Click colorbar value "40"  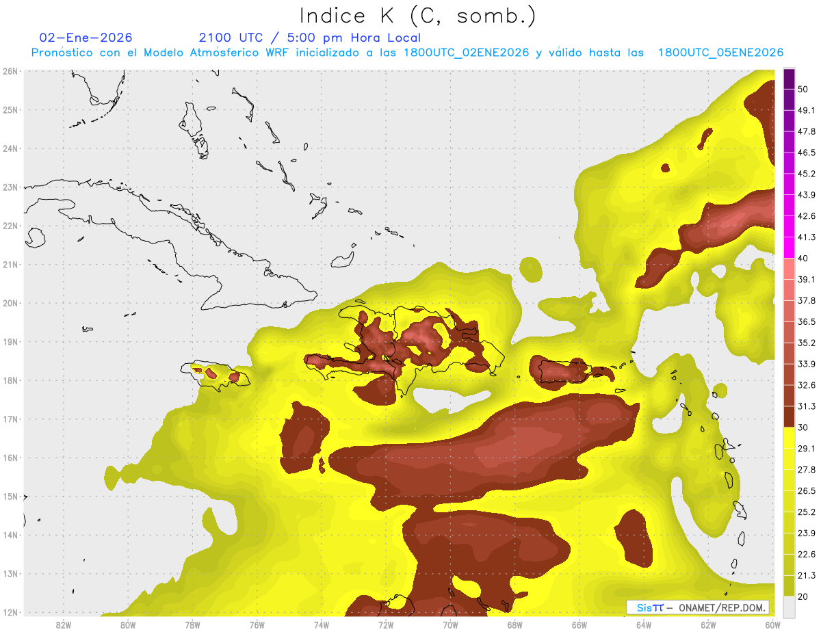(x=804, y=259)
